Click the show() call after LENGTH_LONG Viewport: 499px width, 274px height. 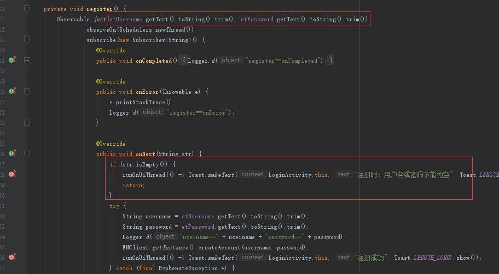coord(466,258)
